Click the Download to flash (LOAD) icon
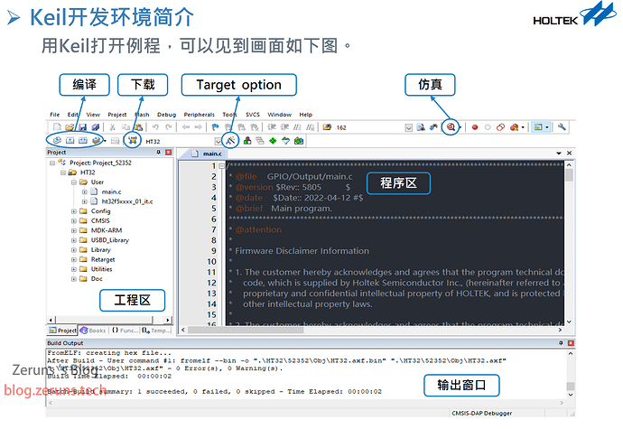Viewport: 623px width, 429px height. 133,141
